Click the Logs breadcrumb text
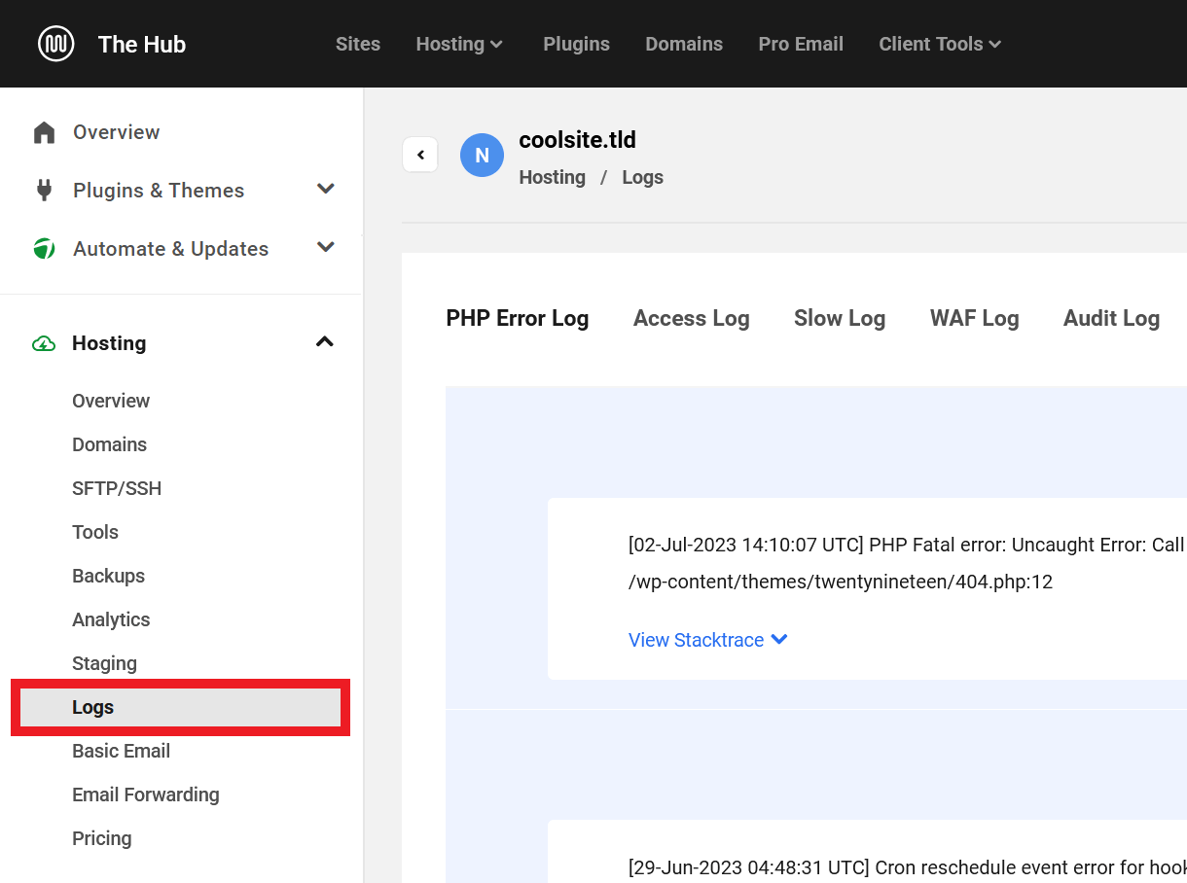Image resolution: width=1187 pixels, height=883 pixels. click(x=642, y=177)
